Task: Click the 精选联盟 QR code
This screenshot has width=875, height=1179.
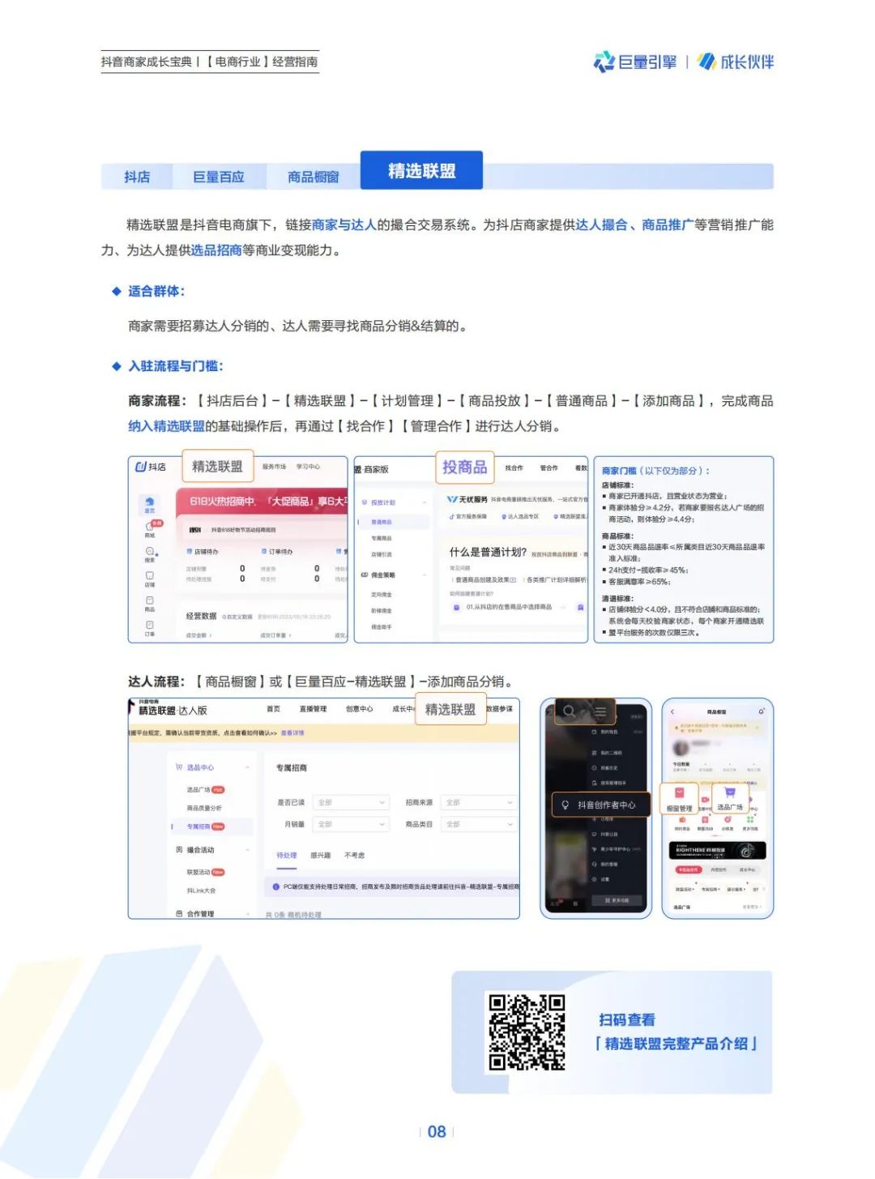Action: pos(527,1032)
